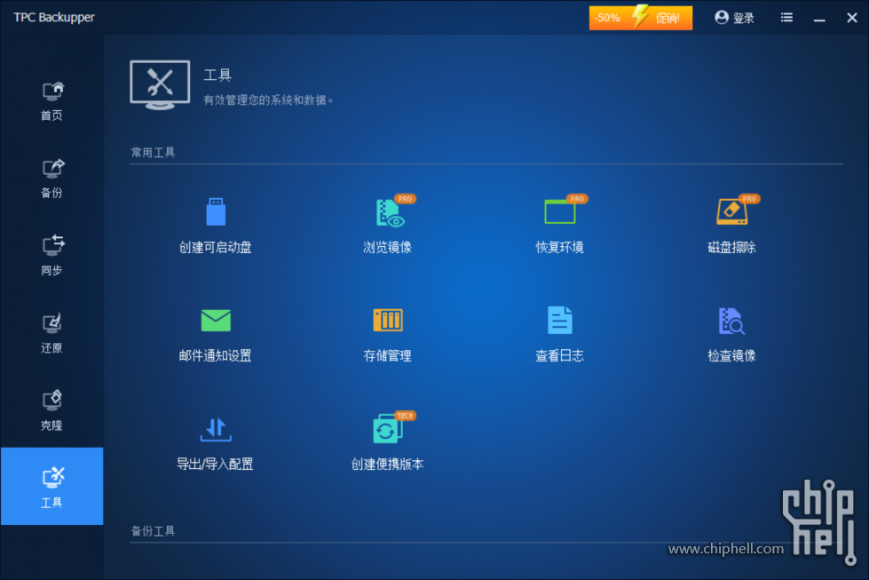The width and height of the screenshot is (869, 580).
Task: Click the 常用工具 section heading
Action: click(x=153, y=153)
